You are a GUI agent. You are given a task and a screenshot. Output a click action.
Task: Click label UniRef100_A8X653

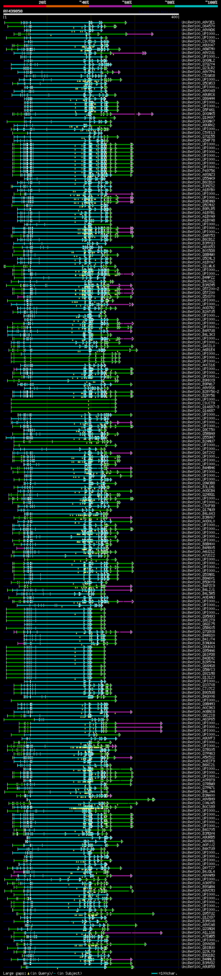(198, 247)
